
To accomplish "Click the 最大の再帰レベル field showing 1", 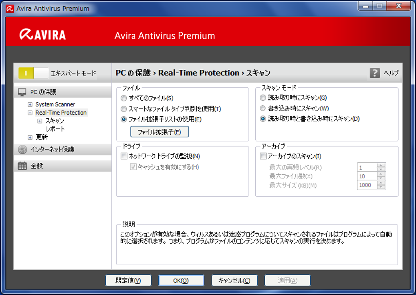I will point(367,167).
